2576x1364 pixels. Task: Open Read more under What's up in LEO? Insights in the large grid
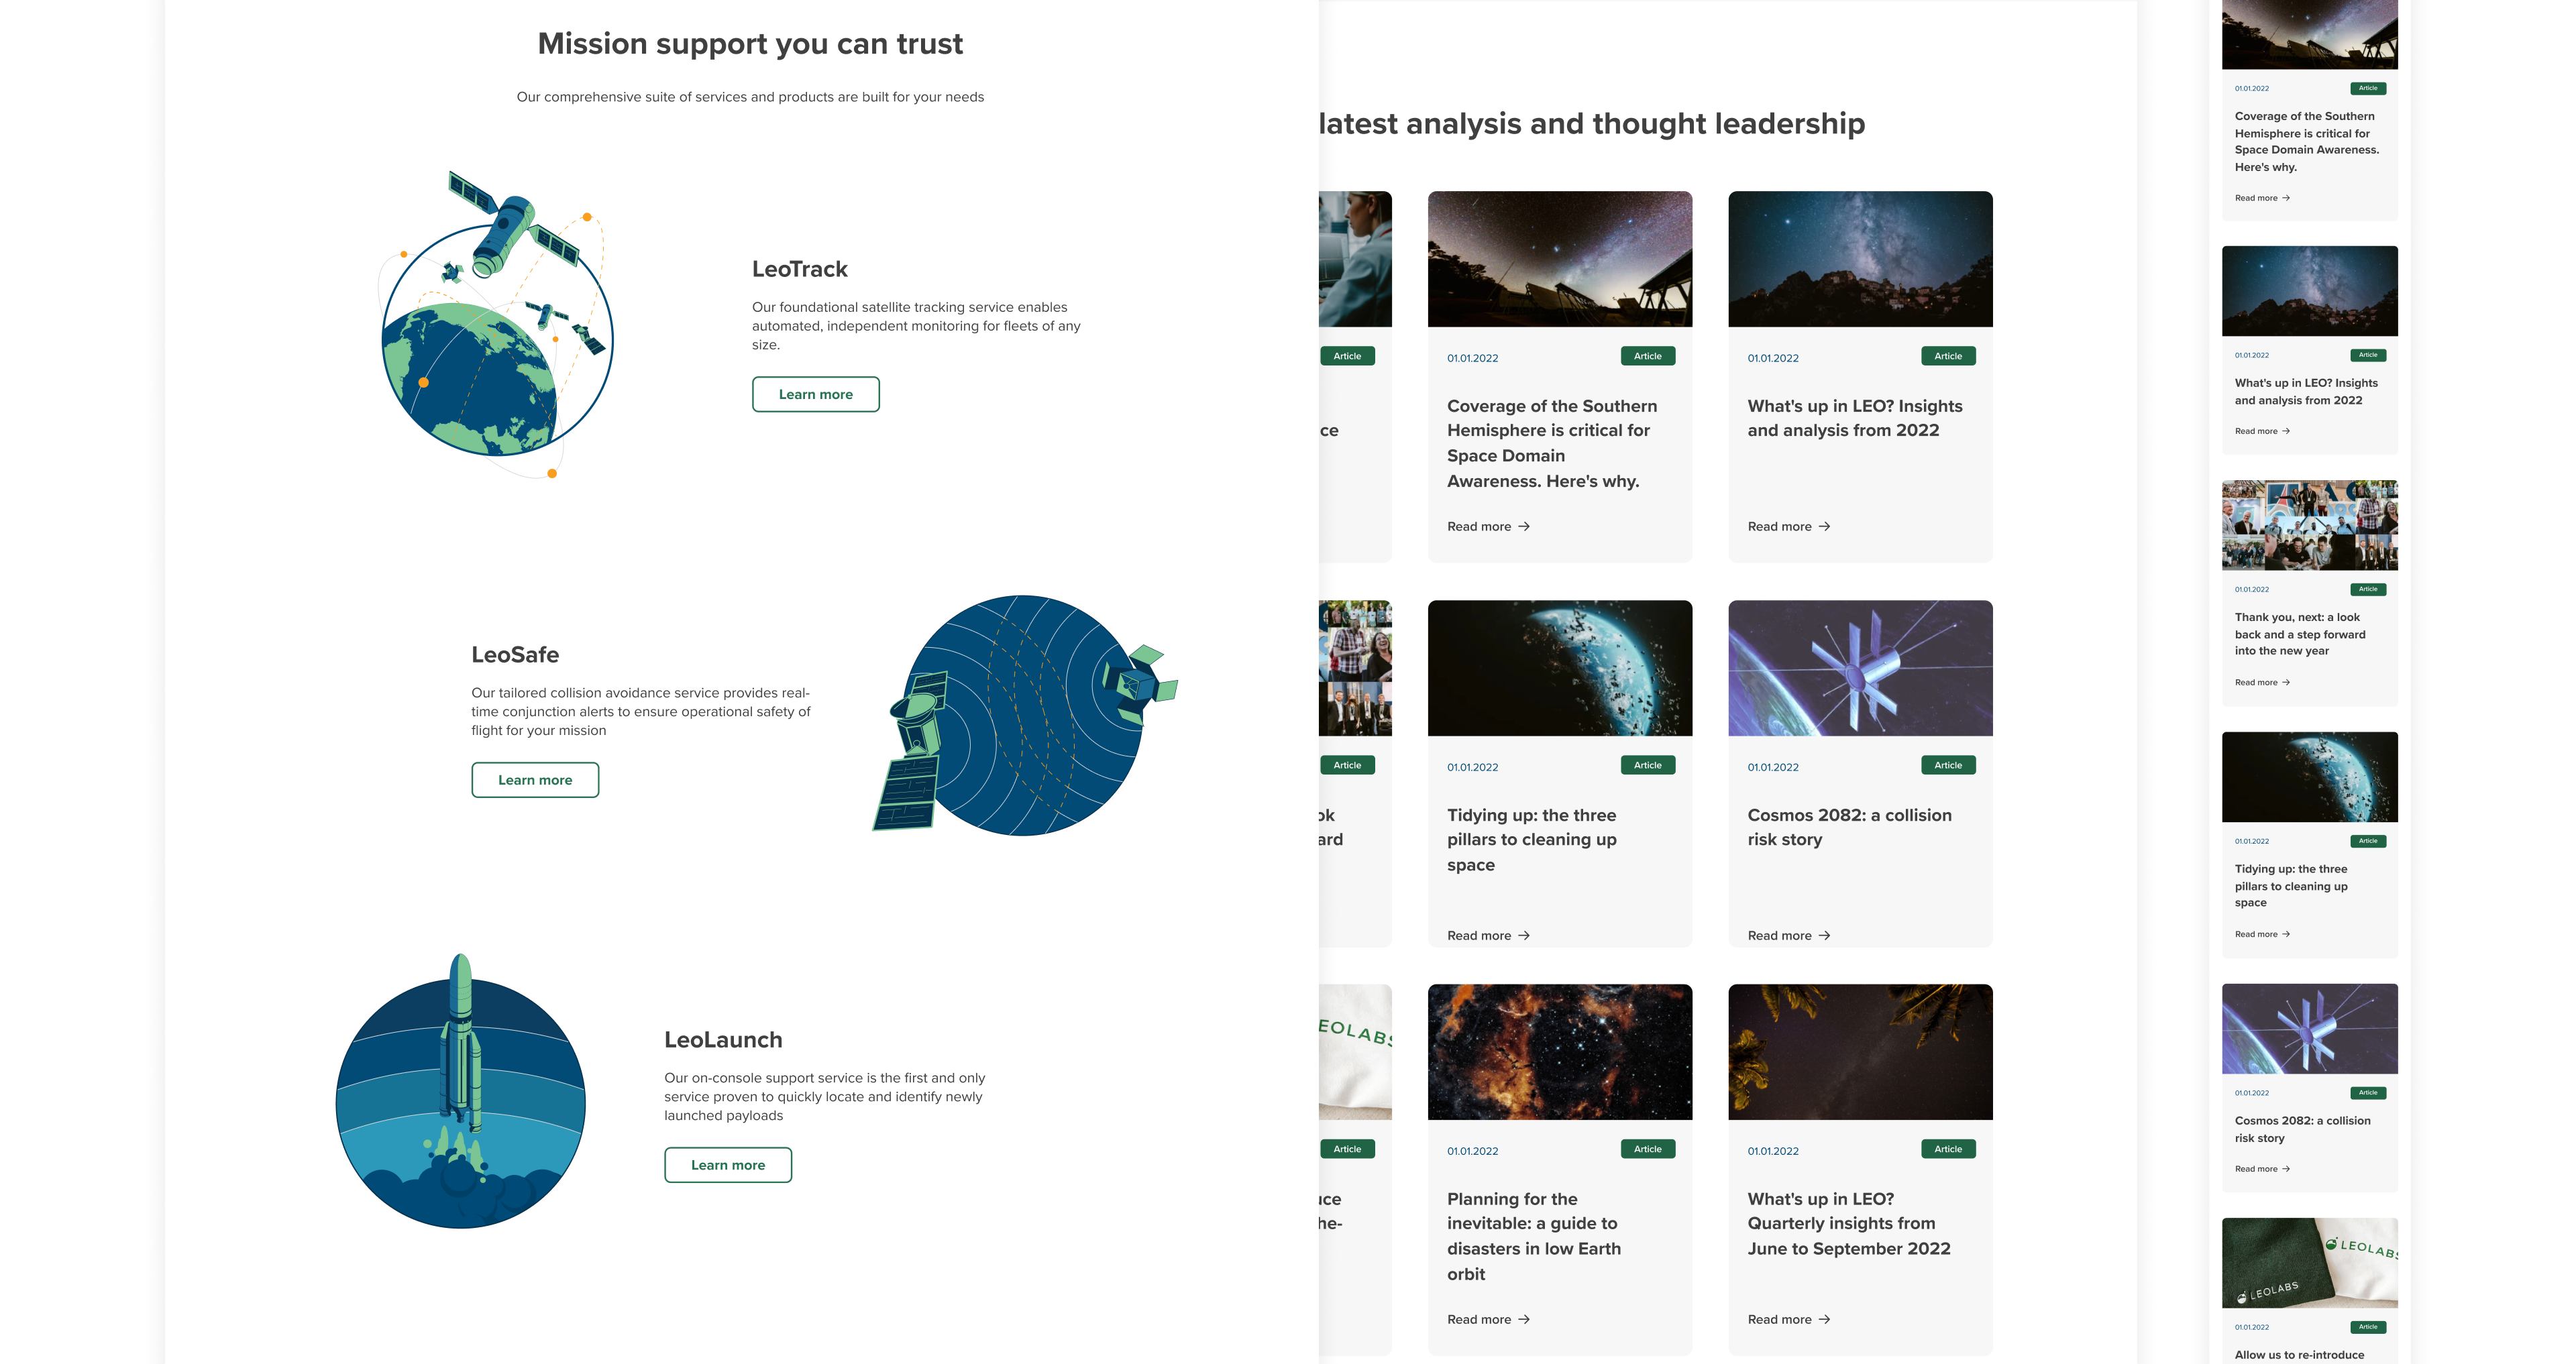(x=1779, y=527)
